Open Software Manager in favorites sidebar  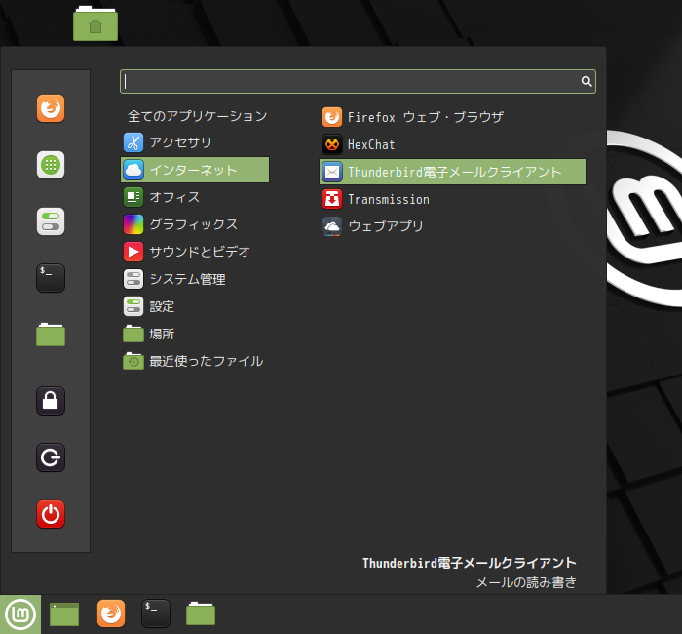coord(51,165)
